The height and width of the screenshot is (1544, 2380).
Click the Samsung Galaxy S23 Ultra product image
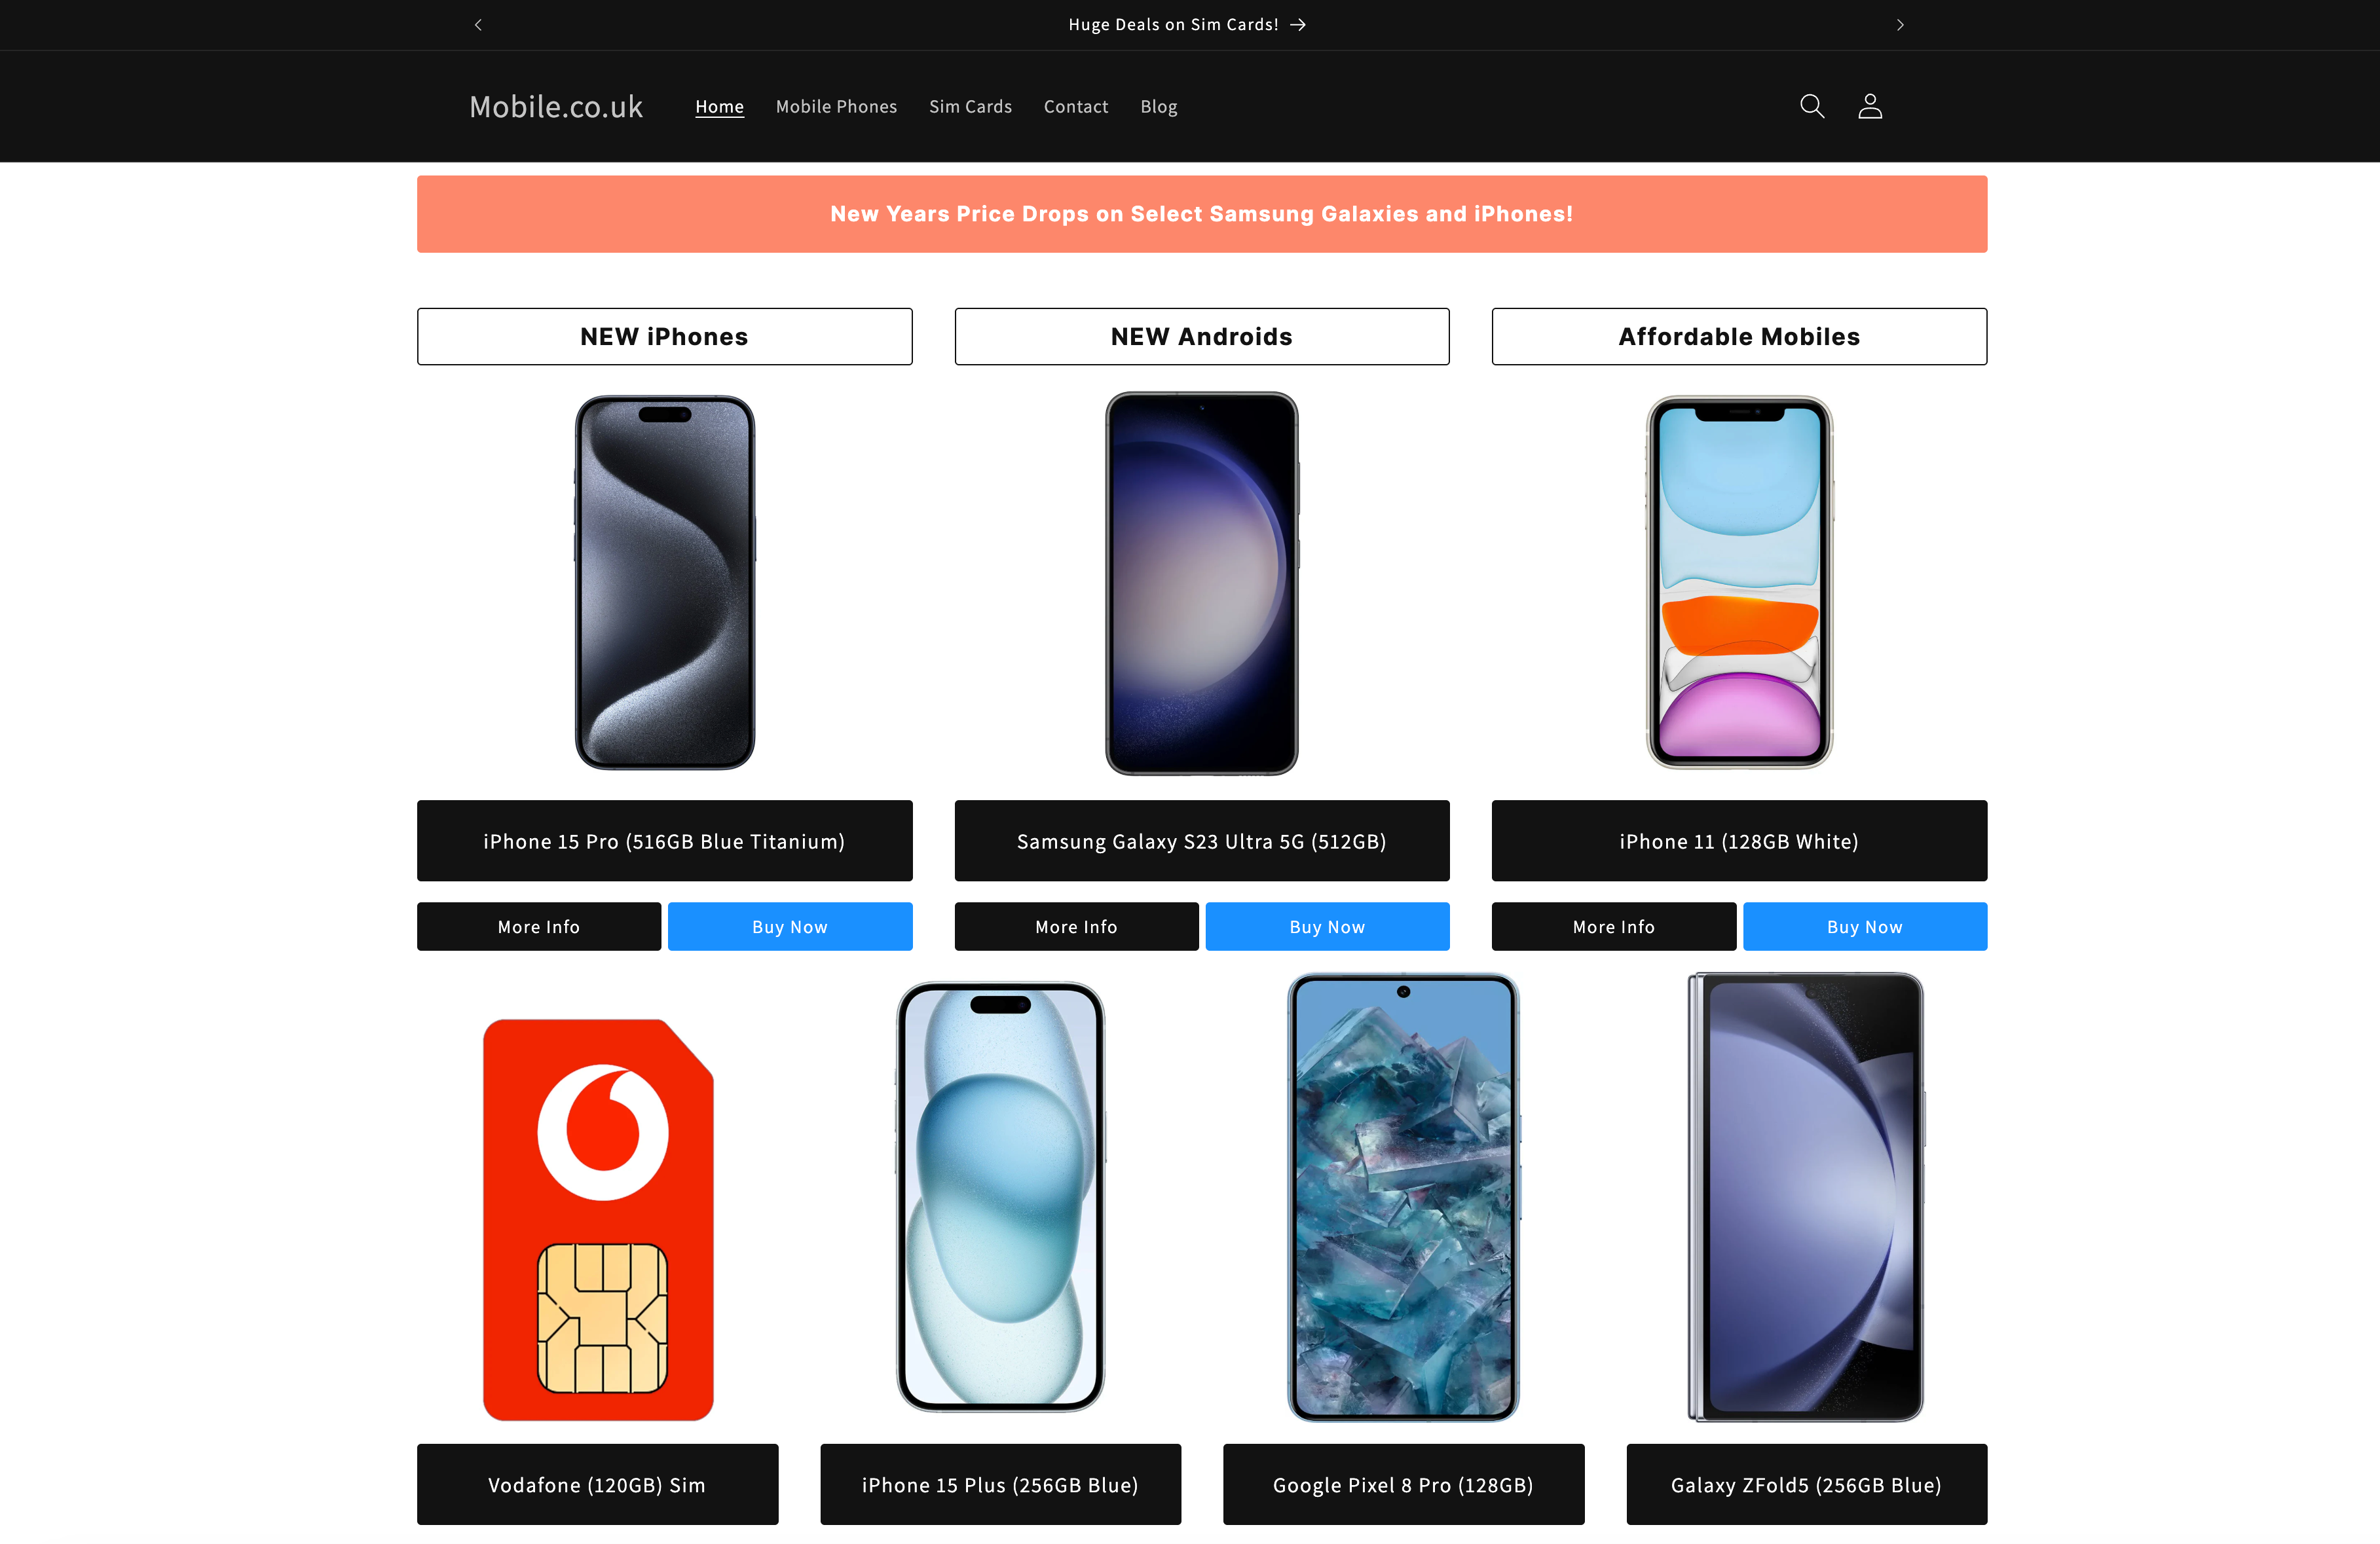[x=1202, y=583]
